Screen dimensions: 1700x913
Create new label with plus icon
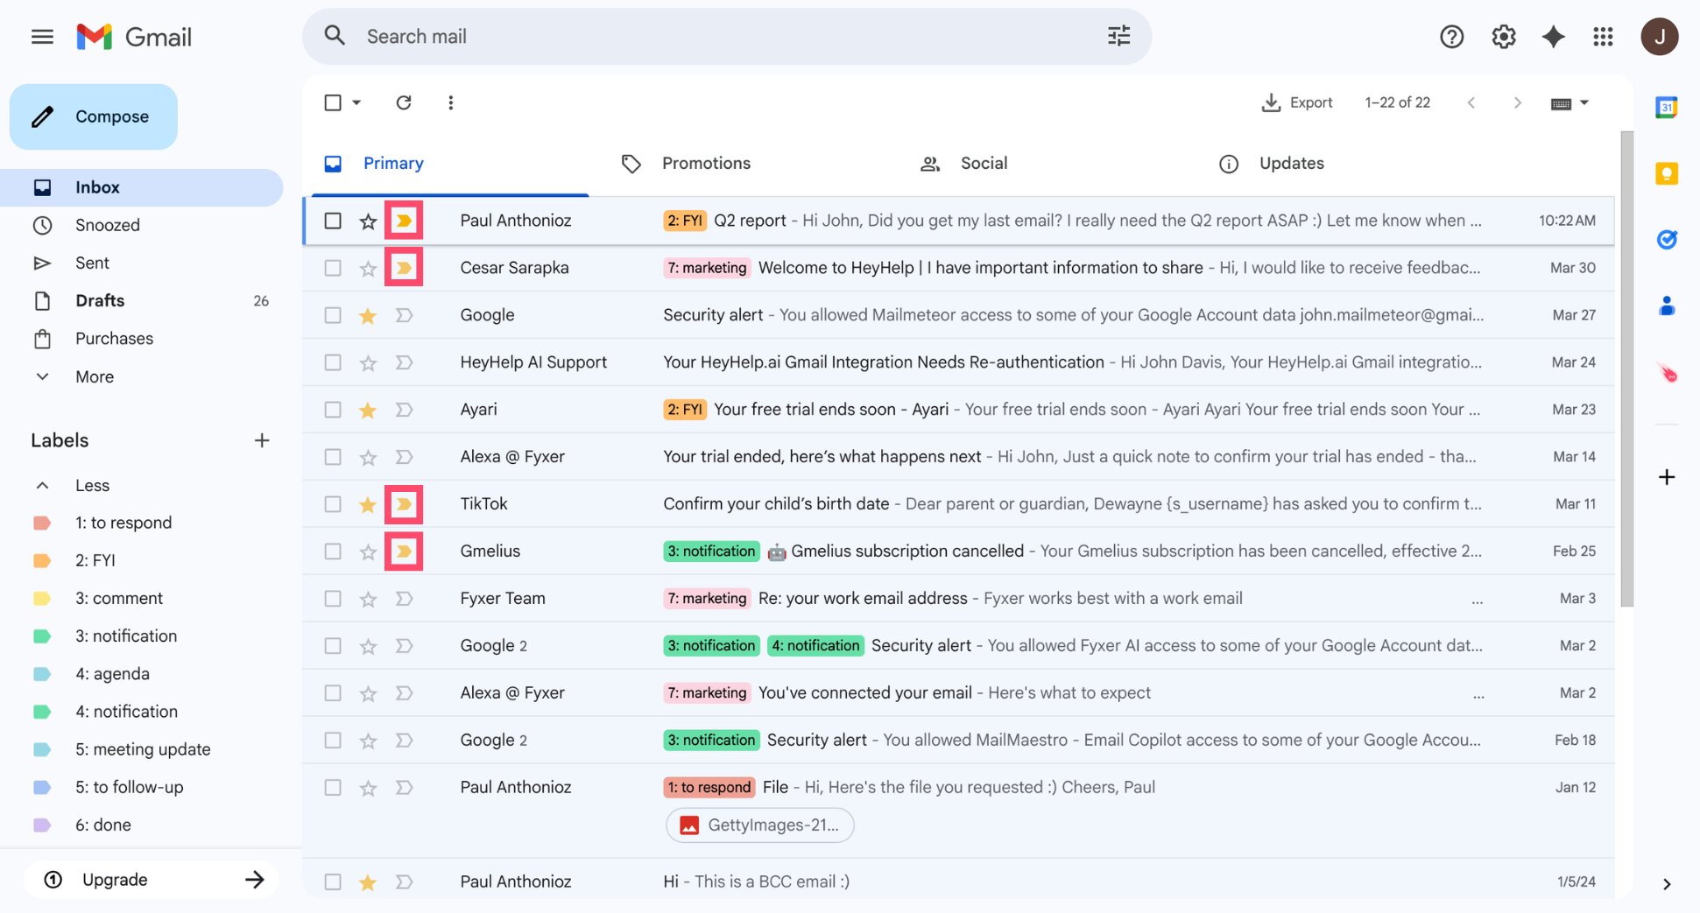click(261, 440)
